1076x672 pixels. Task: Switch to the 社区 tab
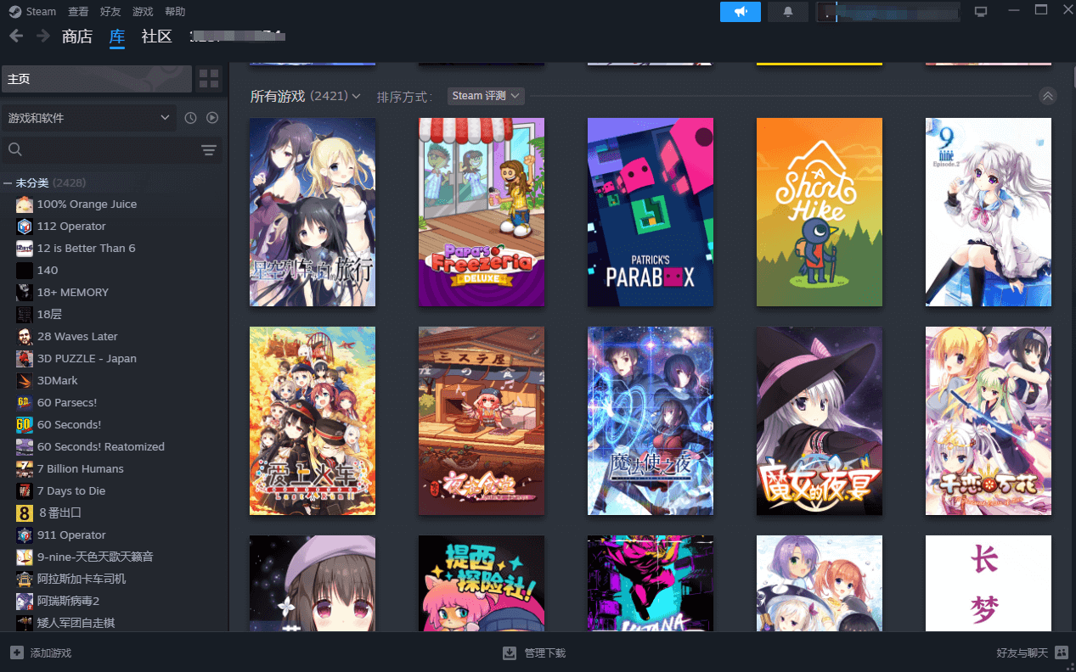click(157, 36)
